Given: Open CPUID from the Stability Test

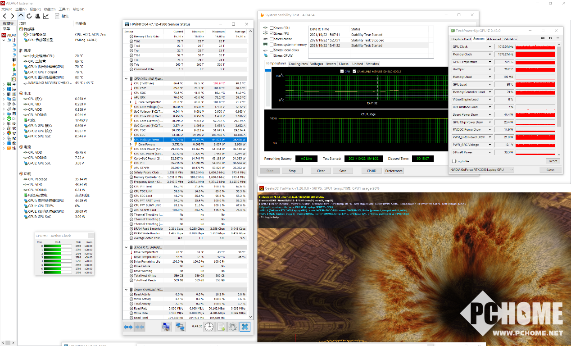Looking at the screenshot, I should (372, 171).
